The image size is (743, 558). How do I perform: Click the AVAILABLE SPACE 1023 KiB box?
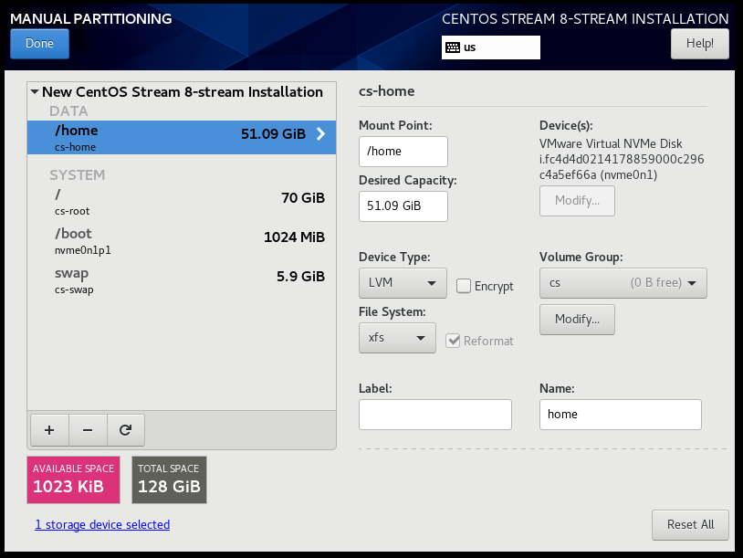[x=73, y=479]
